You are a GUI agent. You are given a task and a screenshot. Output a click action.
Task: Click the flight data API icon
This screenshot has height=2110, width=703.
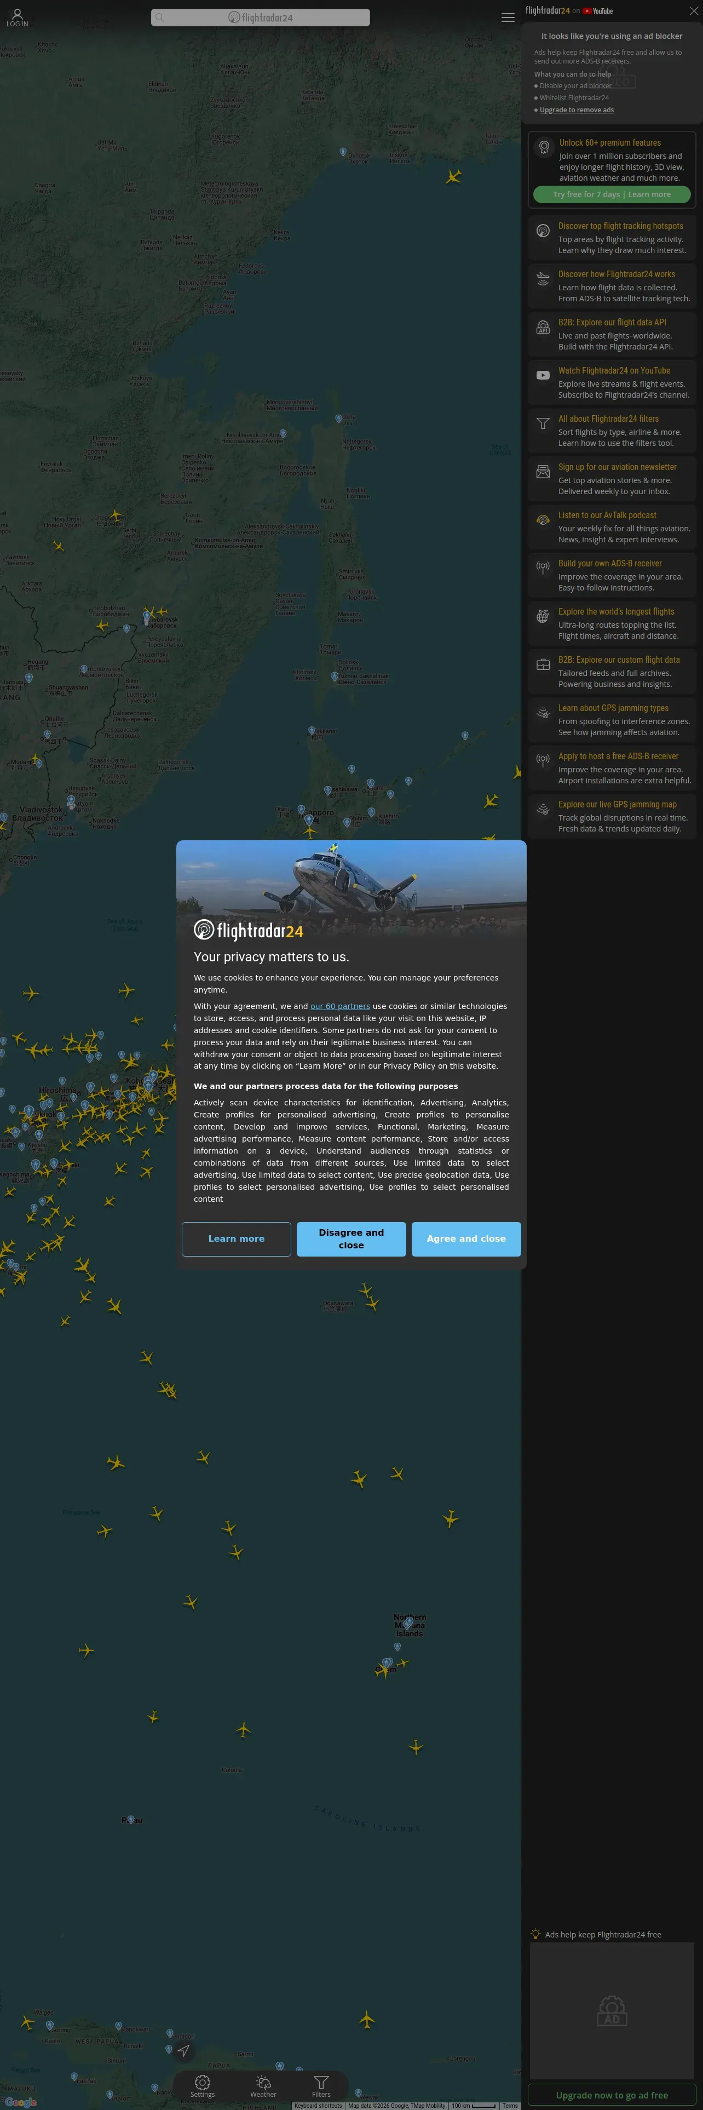click(543, 327)
